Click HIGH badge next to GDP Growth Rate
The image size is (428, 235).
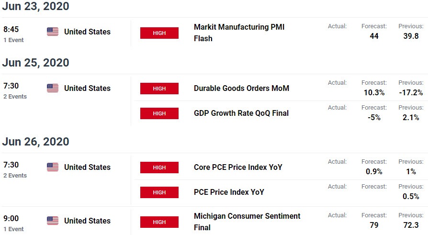159,113
